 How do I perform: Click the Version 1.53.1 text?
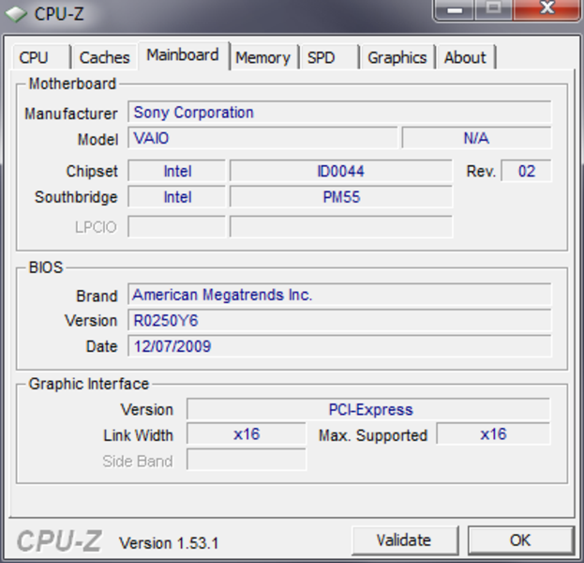coord(169,543)
